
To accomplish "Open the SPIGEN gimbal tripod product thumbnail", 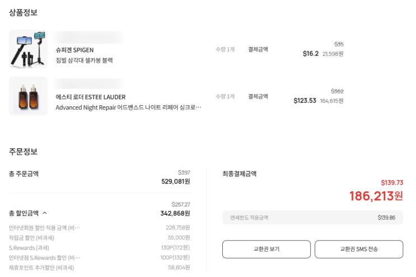I will click(28, 49).
